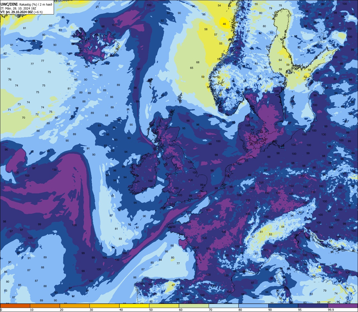
Task: Click the initial time 'IT: Mán. 28. 10. 2024 18Z'
Action: (x=18, y=8)
